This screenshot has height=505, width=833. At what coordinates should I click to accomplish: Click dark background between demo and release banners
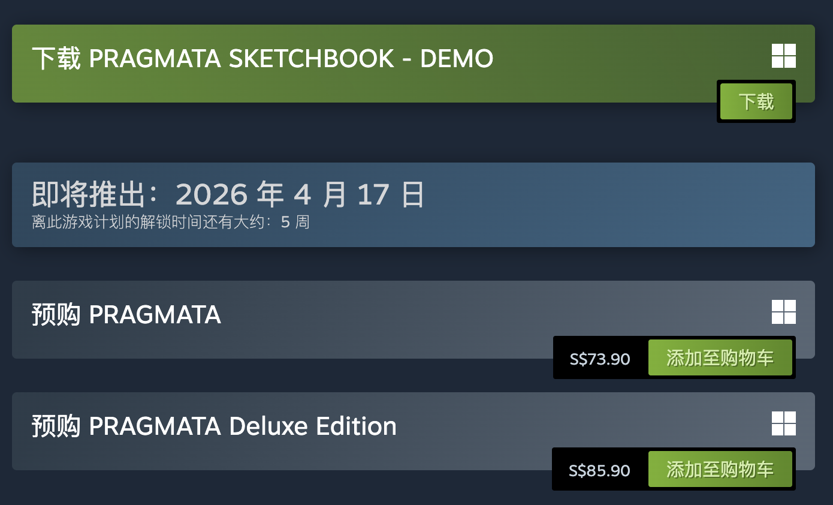point(360,133)
